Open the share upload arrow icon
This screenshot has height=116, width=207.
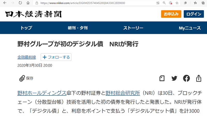[199, 78]
